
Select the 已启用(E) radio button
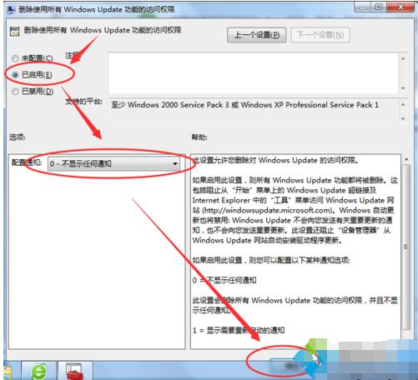[15, 75]
